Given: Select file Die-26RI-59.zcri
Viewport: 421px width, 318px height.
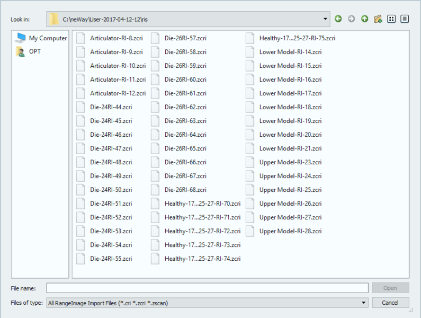Looking at the screenshot, I should (x=185, y=66).
